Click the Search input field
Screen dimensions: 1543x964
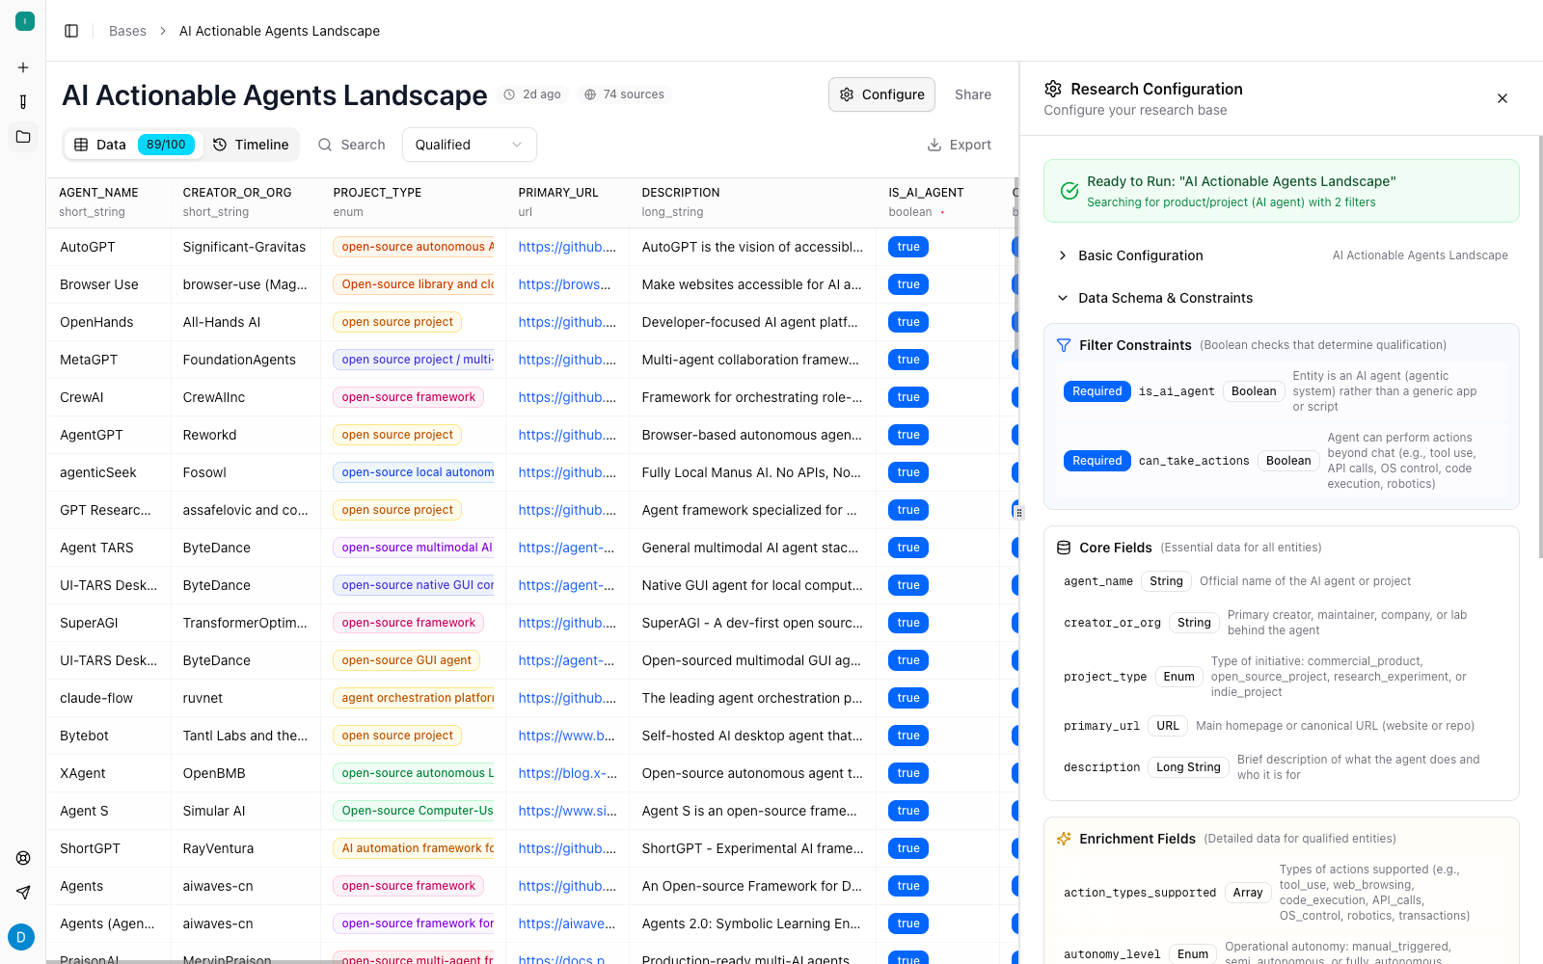click(x=363, y=145)
